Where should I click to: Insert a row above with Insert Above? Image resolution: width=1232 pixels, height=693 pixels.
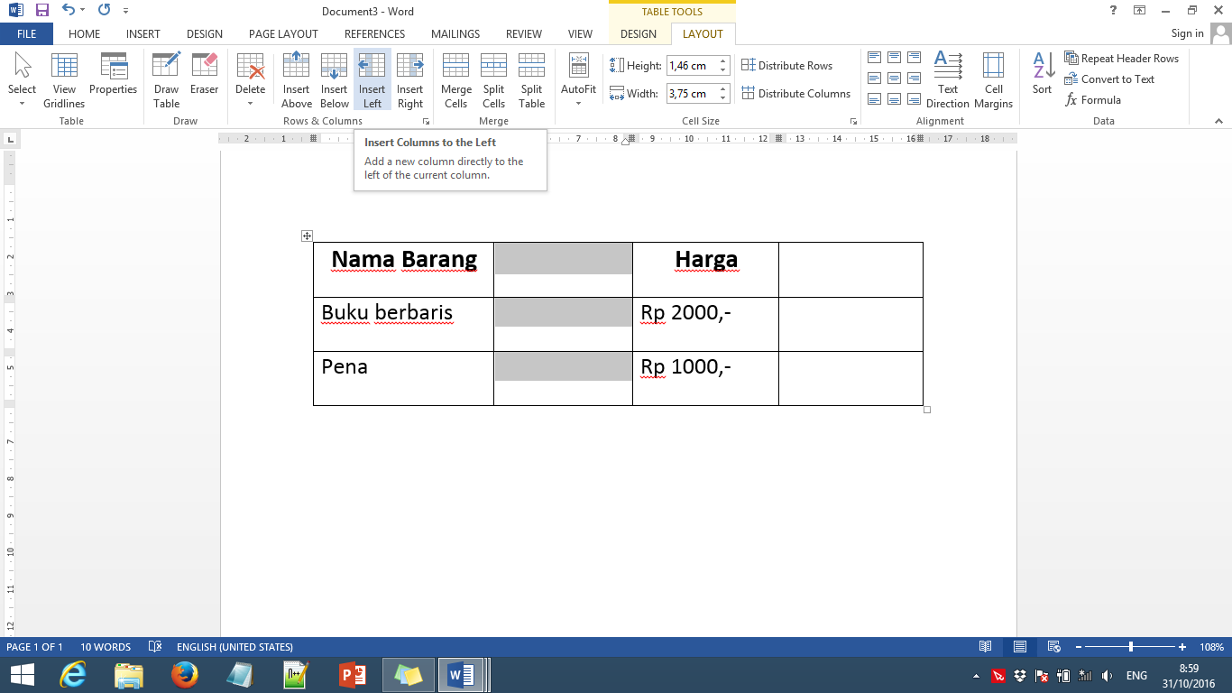(296, 79)
